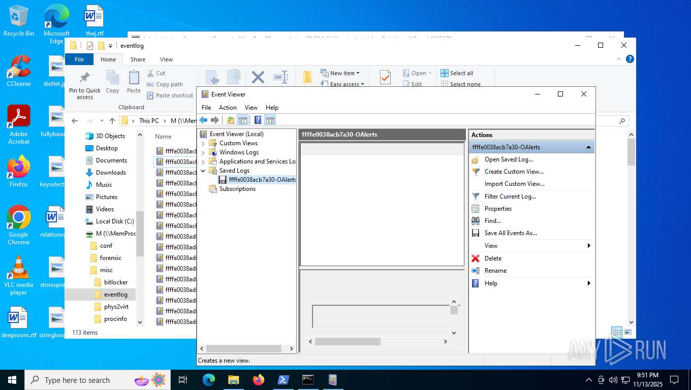Click the Rename icon in Actions pane

point(476,271)
